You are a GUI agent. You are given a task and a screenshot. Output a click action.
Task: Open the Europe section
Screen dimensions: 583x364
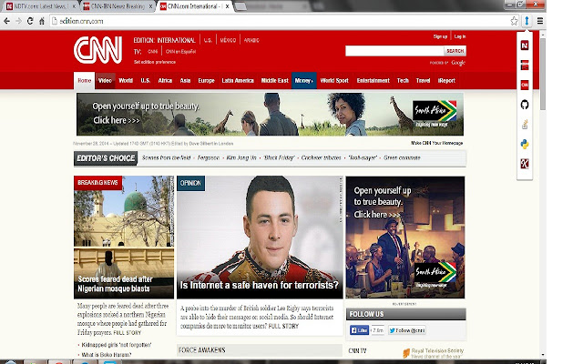click(207, 81)
